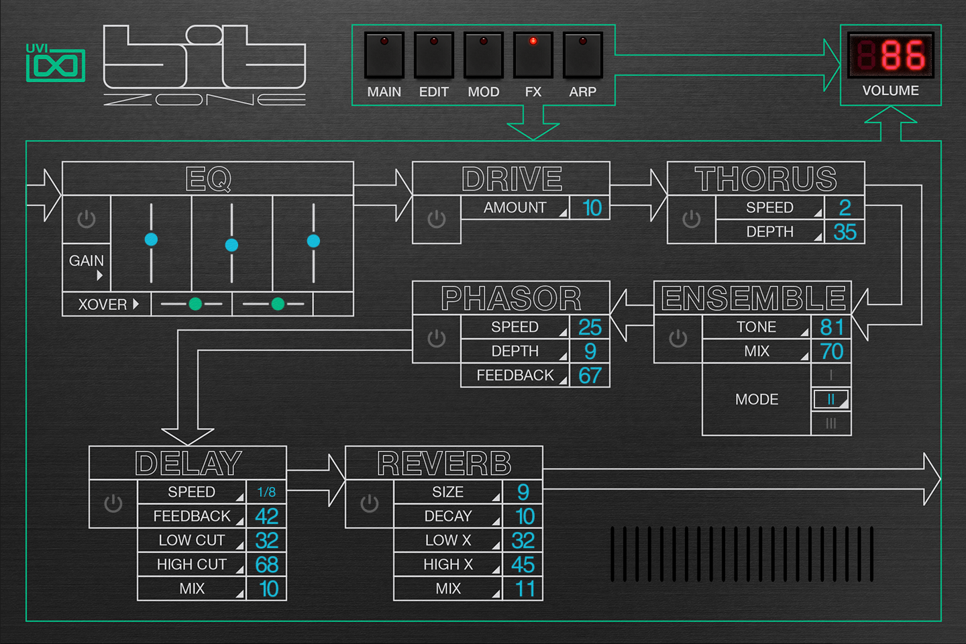Screen dimensions: 966x644
Task: Click the Delay FEEDBACK label
Action: tap(192, 517)
